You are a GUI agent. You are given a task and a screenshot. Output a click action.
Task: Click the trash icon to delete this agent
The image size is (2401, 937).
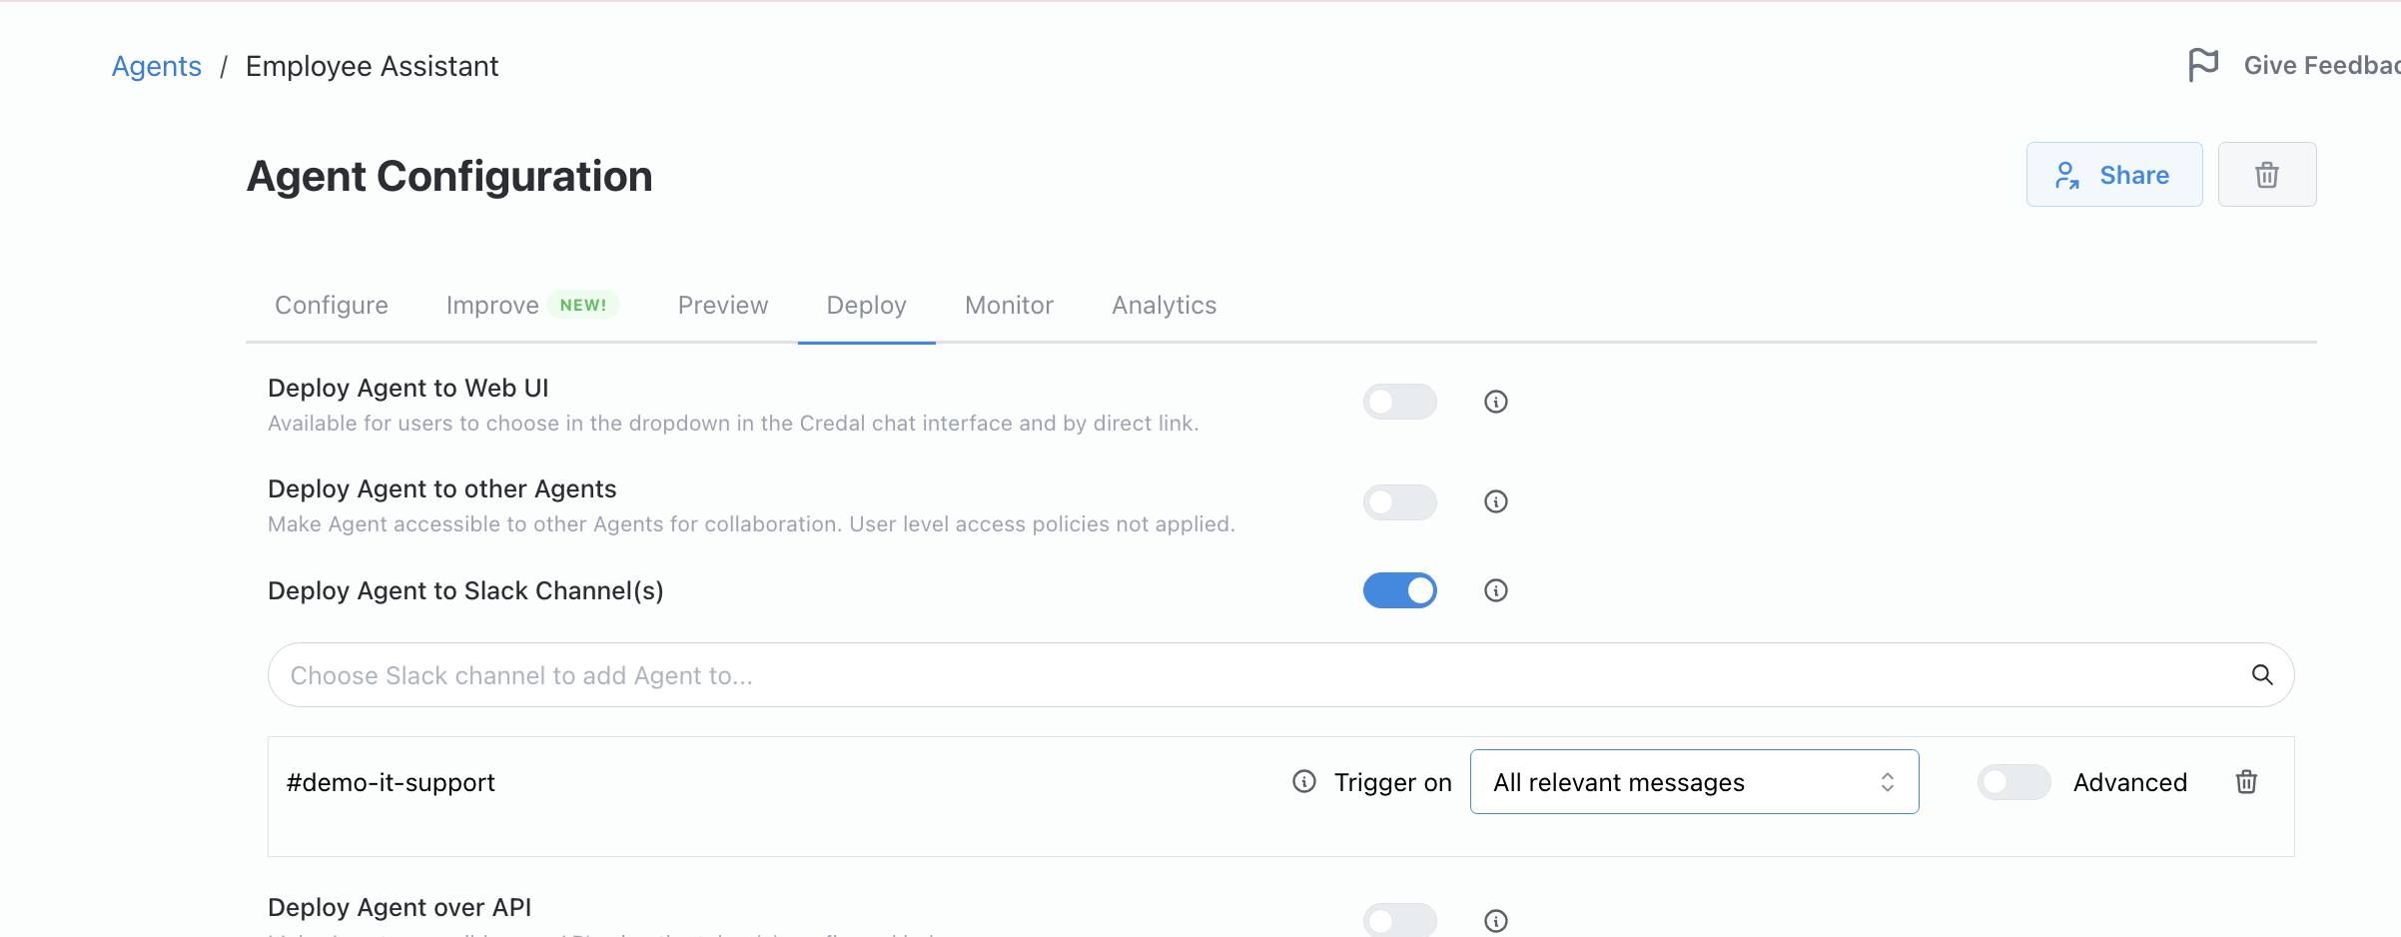2266,174
